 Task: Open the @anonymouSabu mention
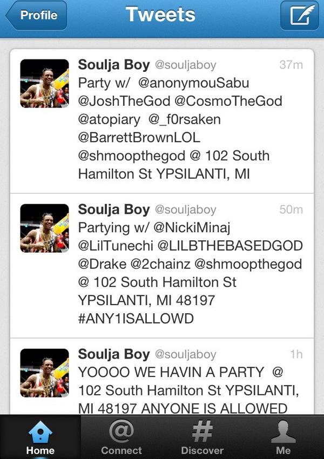pyautogui.click(x=193, y=83)
